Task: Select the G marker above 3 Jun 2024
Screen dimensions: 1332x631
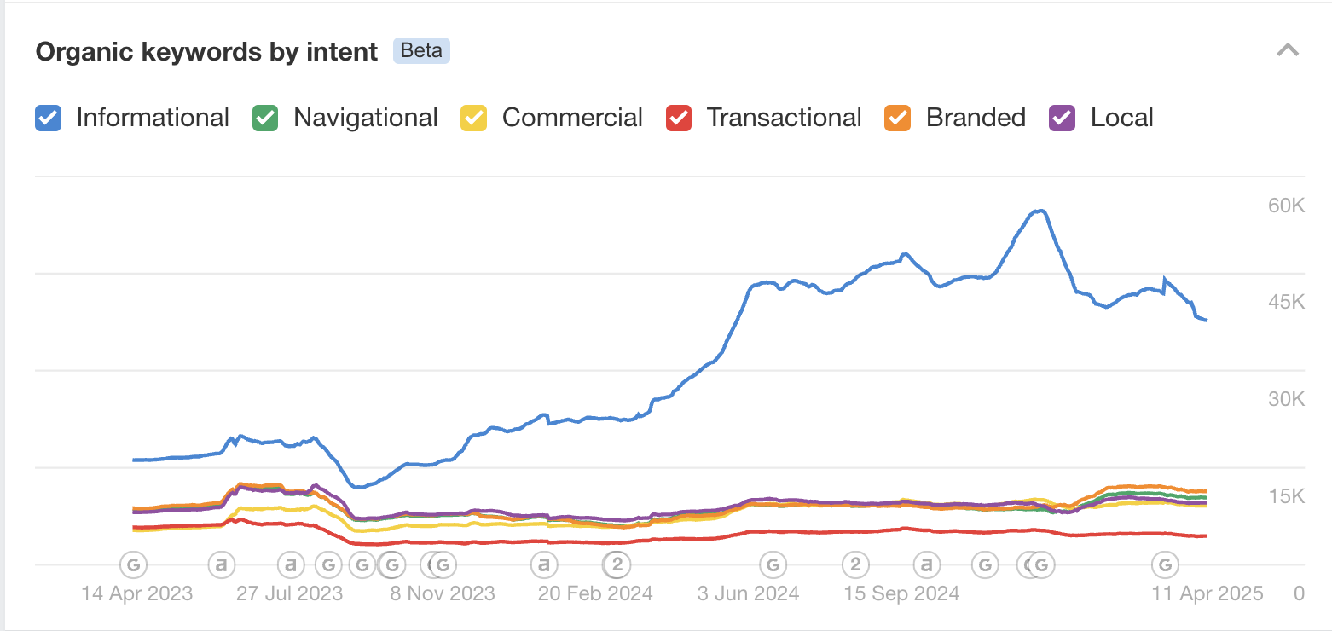Action: click(773, 564)
